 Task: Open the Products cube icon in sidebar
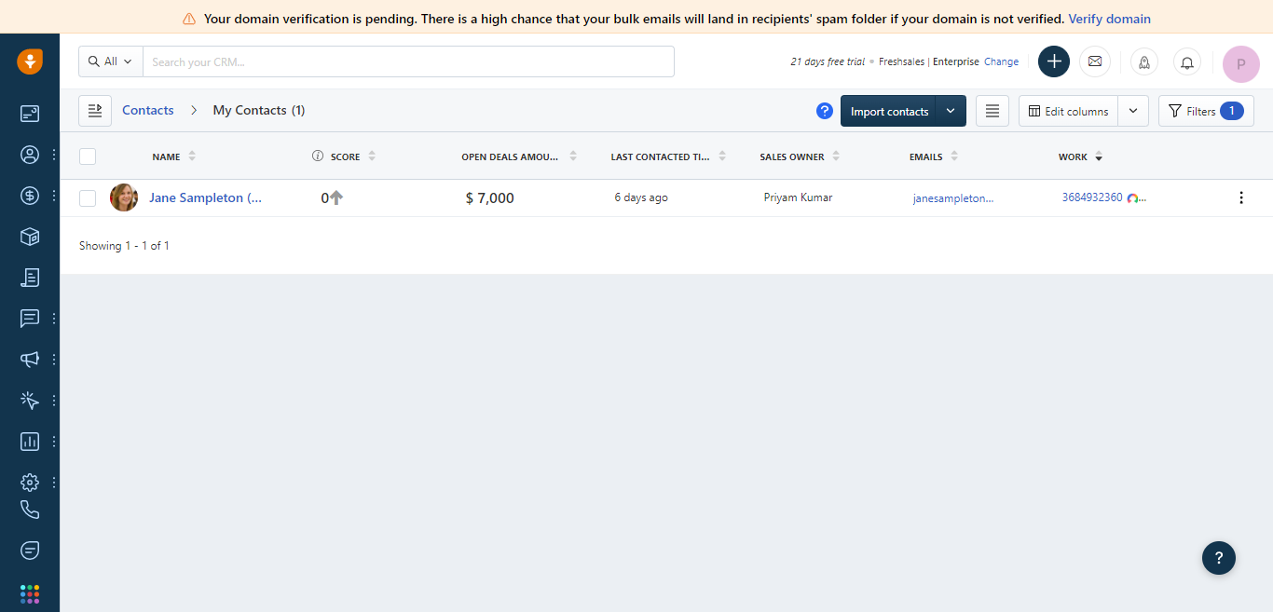(30, 237)
